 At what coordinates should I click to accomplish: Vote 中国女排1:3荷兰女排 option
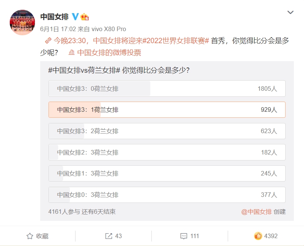click(167, 174)
